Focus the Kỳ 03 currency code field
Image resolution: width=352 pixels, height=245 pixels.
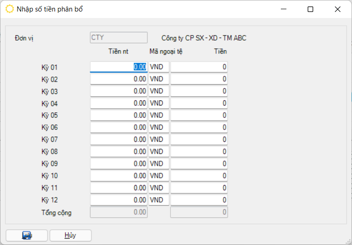pyautogui.click(x=159, y=91)
